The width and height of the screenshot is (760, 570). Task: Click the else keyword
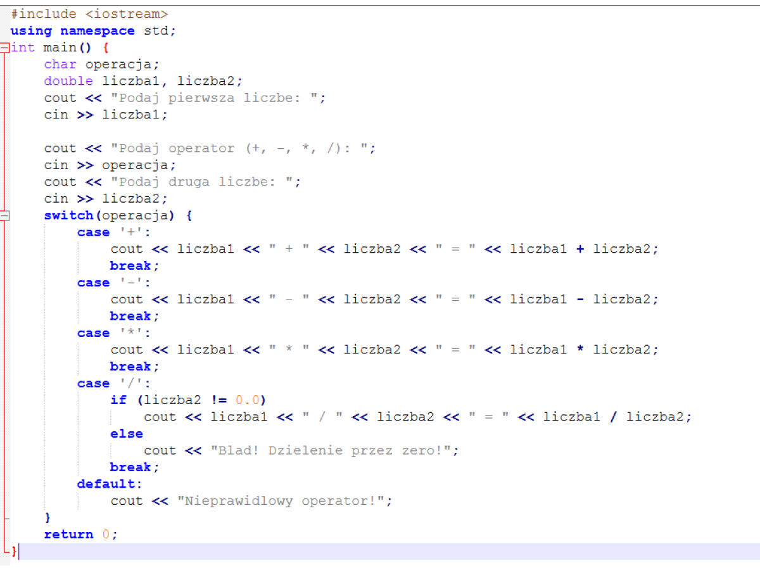coord(127,434)
